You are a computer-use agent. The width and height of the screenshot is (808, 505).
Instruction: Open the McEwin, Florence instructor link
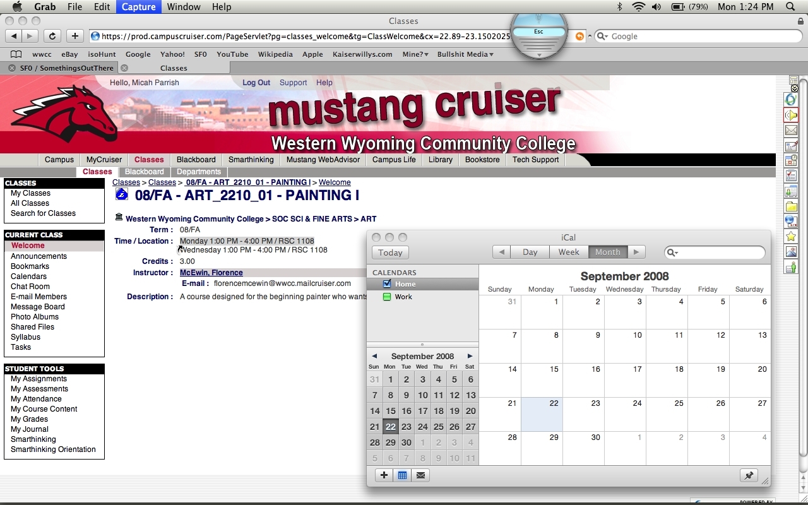pos(211,273)
